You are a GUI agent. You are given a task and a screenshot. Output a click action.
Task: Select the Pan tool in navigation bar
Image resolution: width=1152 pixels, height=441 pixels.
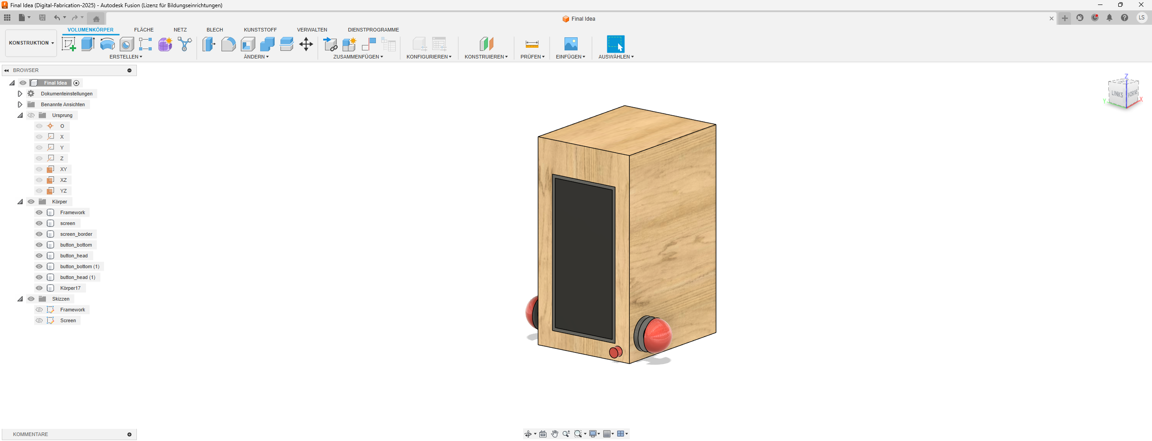(555, 433)
